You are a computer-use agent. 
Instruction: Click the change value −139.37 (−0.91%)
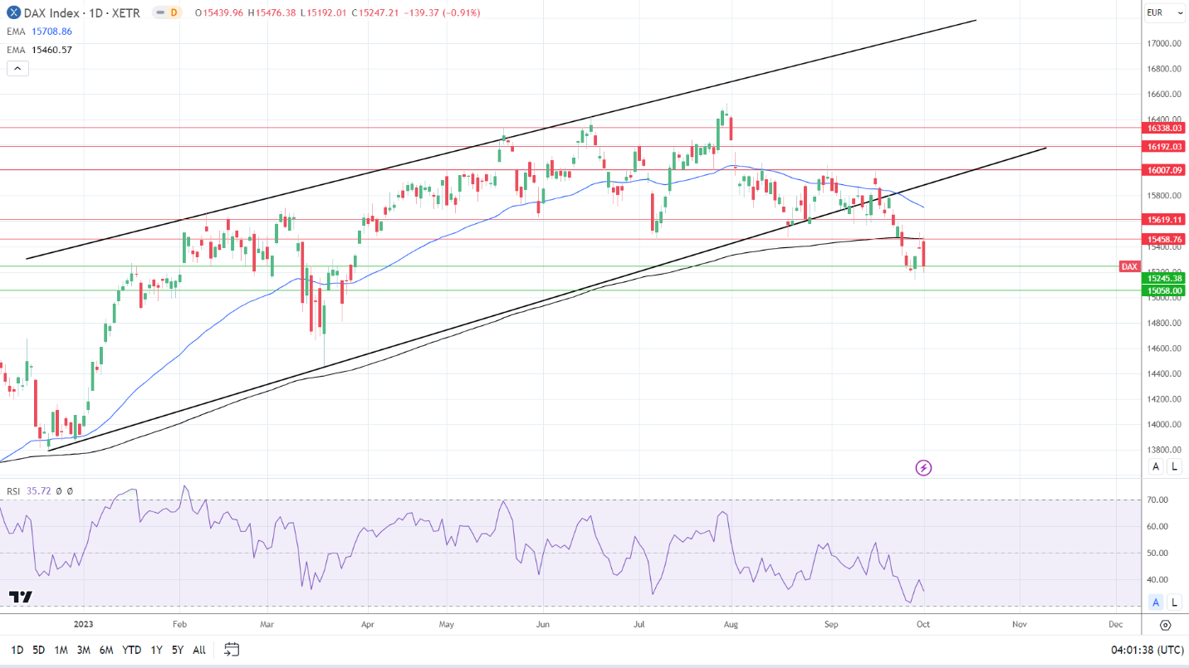[442, 13]
